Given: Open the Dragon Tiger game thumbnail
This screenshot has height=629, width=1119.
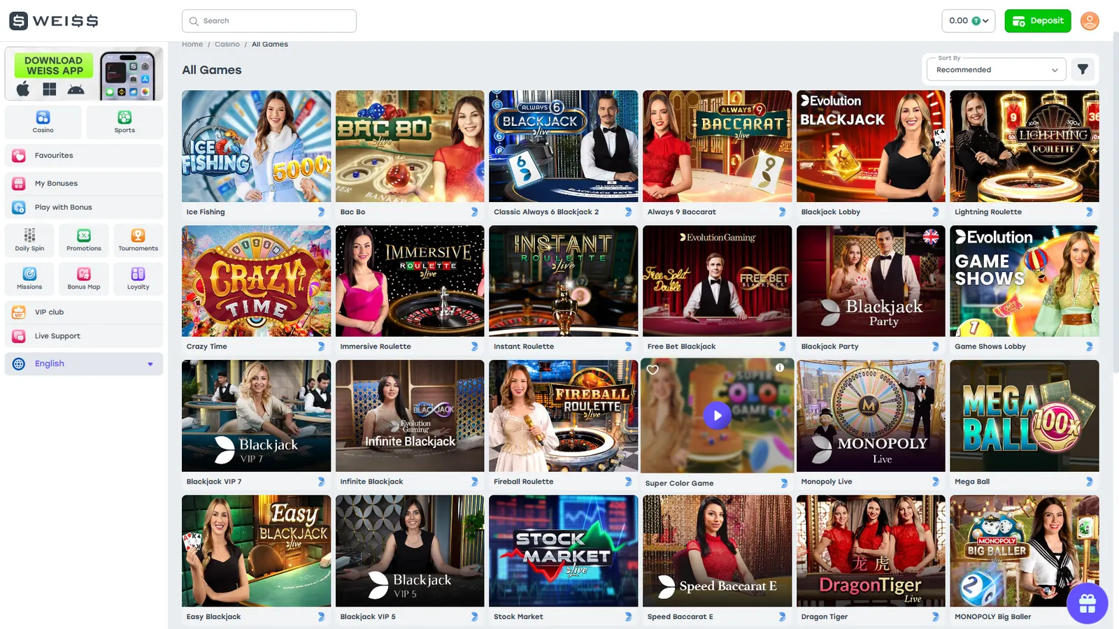Looking at the screenshot, I should click(871, 551).
